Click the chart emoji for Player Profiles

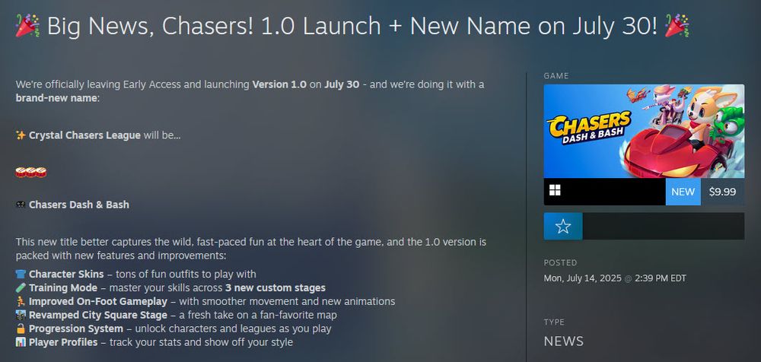(21, 342)
